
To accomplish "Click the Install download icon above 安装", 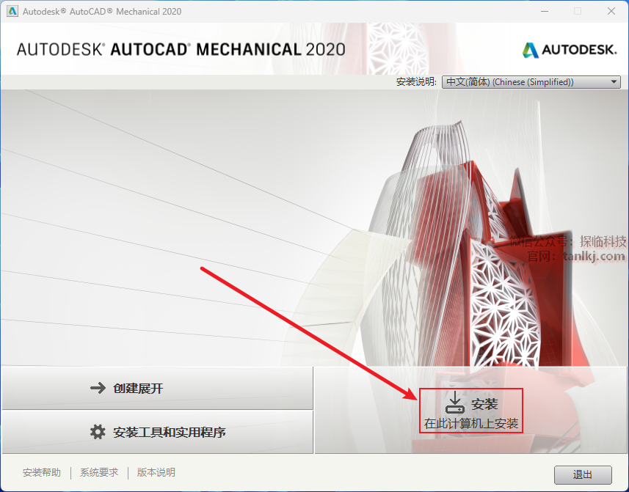I will tap(454, 403).
